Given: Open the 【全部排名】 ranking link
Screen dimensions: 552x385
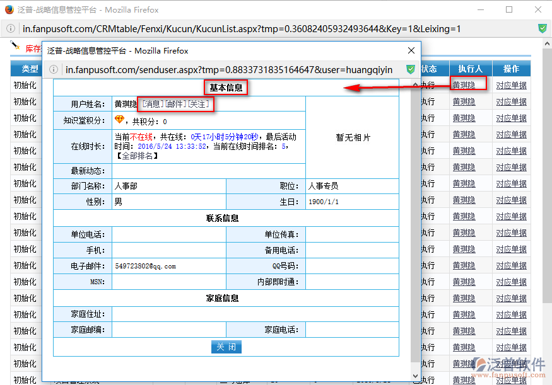Looking at the screenshot, I should click(136, 156).
